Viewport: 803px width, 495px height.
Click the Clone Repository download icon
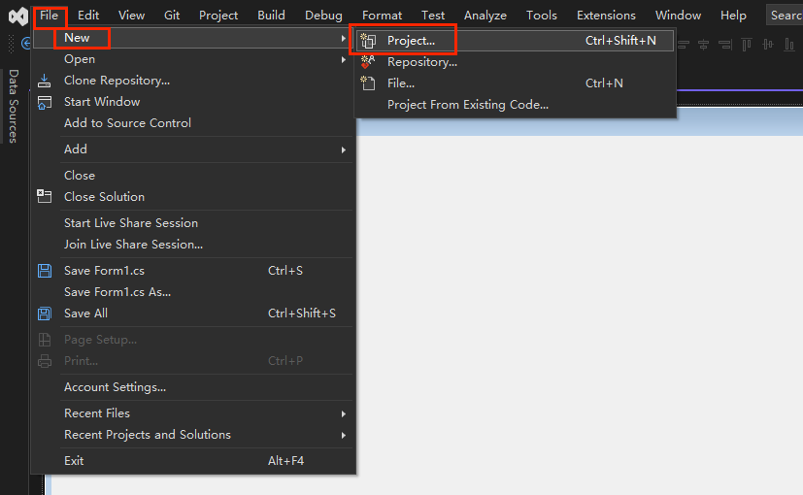tap(45, 81)
